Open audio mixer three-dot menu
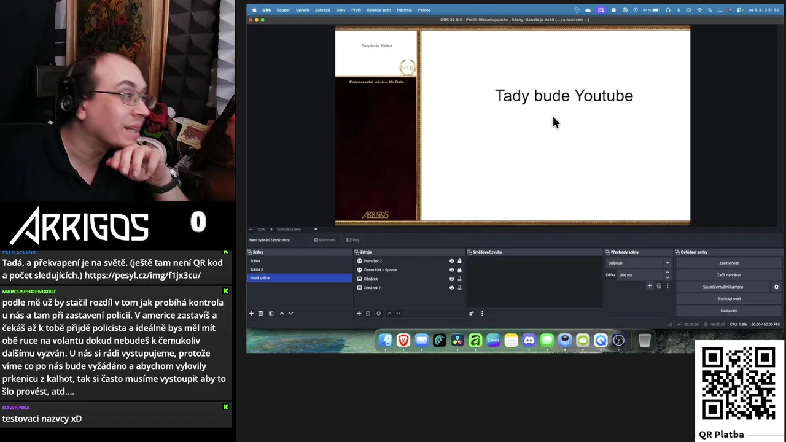Viewport: 786px width, 442px height. tap(482, 314)
